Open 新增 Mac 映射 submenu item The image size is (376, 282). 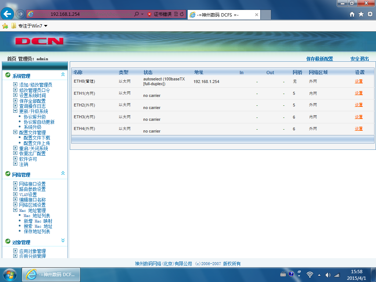(38, 221)
